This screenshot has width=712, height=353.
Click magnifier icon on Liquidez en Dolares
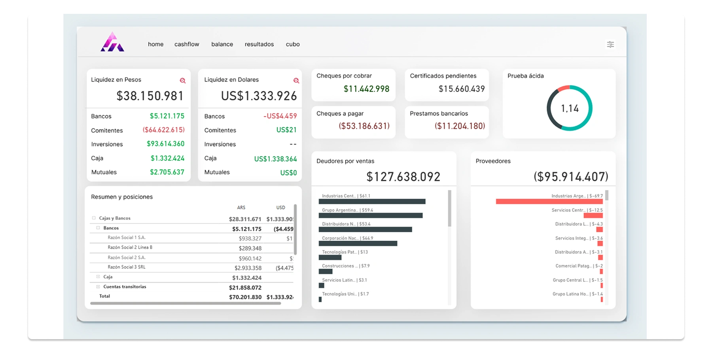click(296, 81)
